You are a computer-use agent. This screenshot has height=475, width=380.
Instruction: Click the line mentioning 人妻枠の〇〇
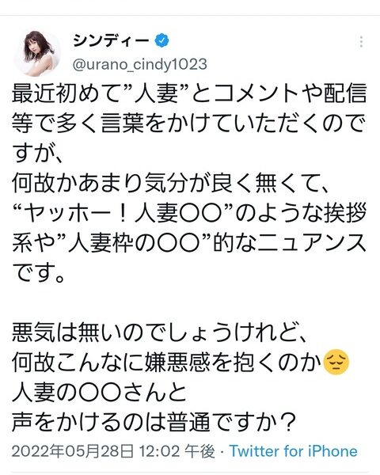click(x=189, y=243)
